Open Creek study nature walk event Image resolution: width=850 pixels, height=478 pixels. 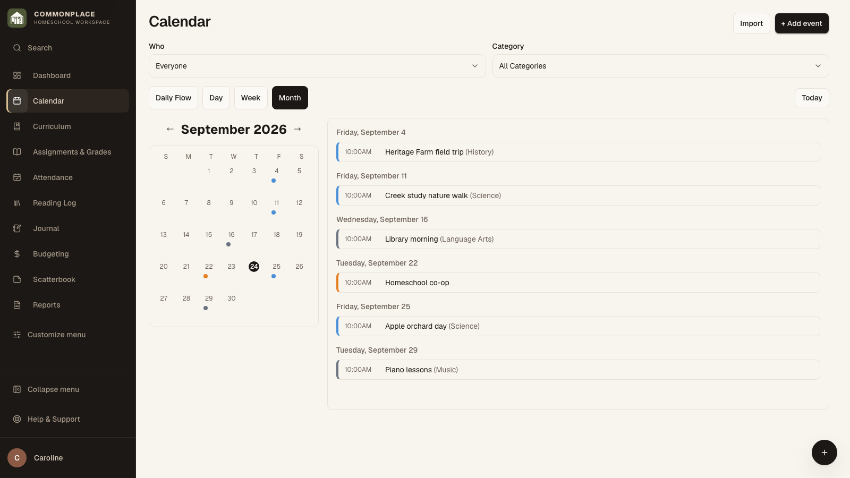coord(578,195)
